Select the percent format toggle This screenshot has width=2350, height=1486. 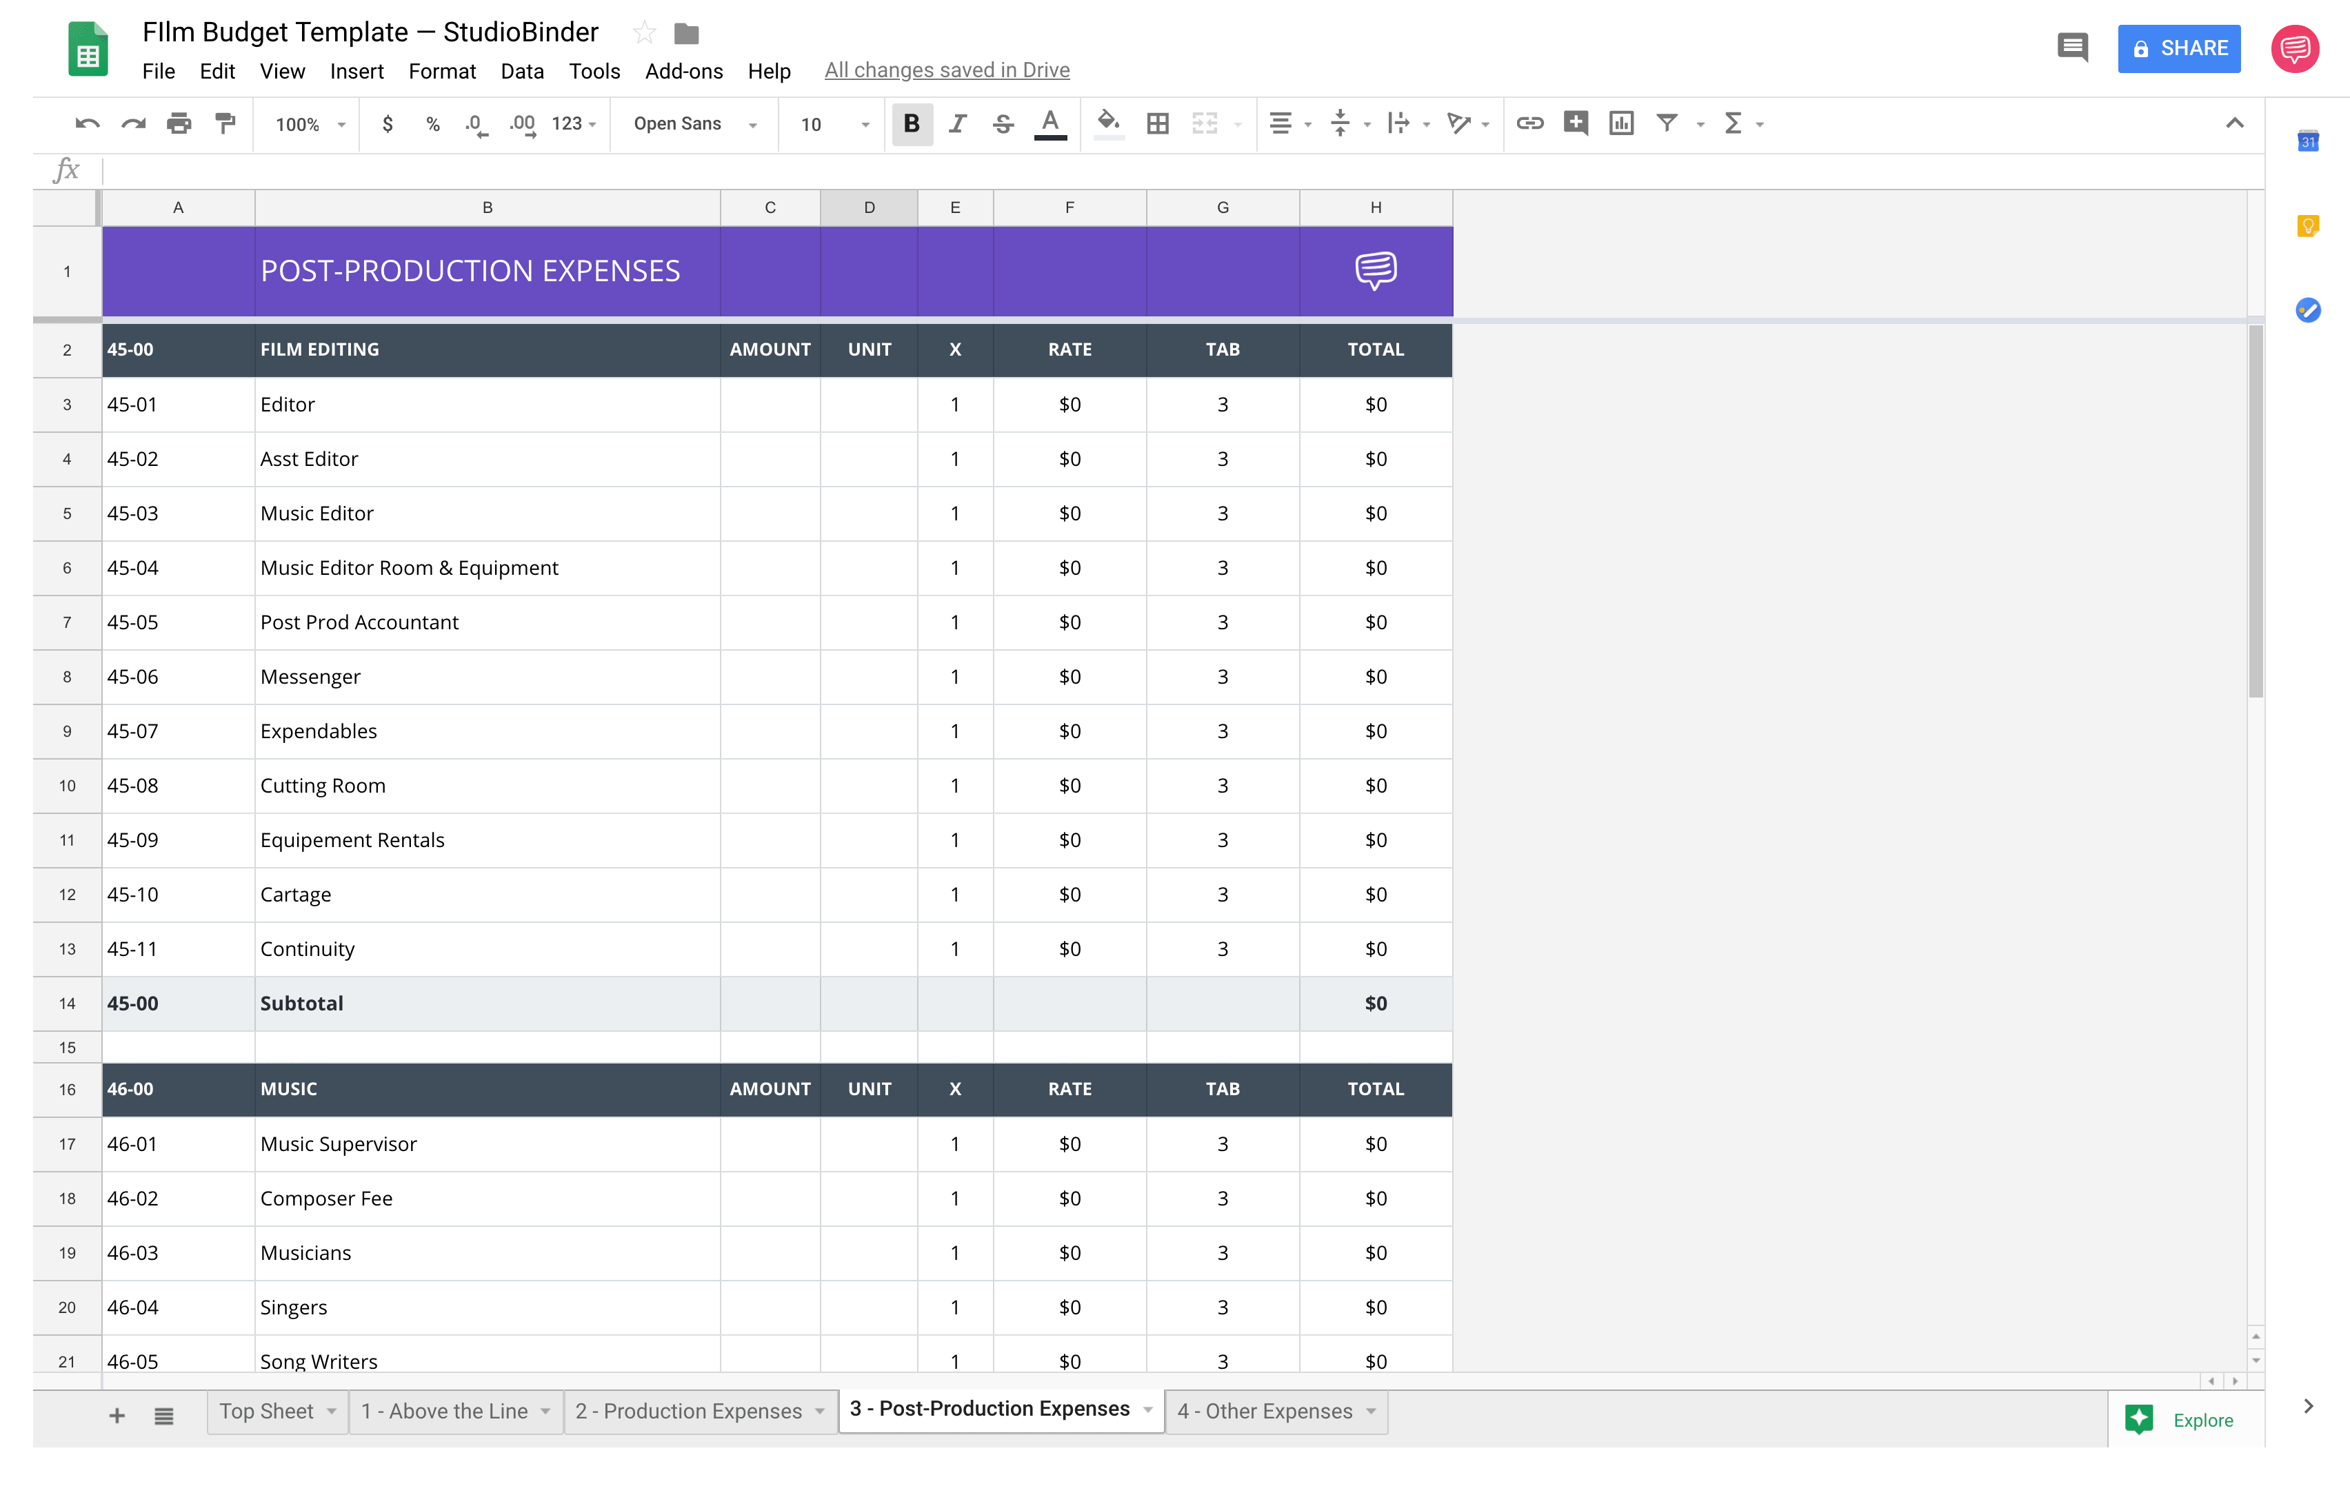point(432,121)
